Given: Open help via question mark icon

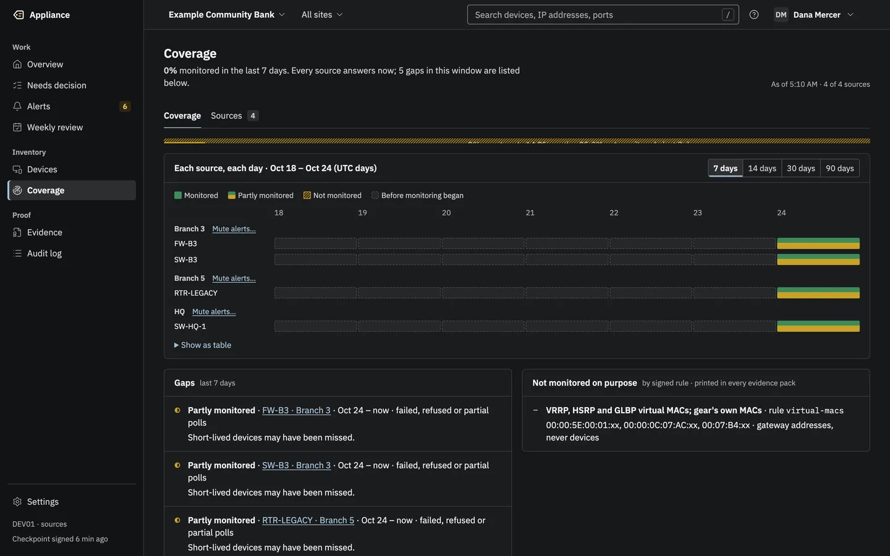Looking at the screenshot, I should click(x=754, y=15).
